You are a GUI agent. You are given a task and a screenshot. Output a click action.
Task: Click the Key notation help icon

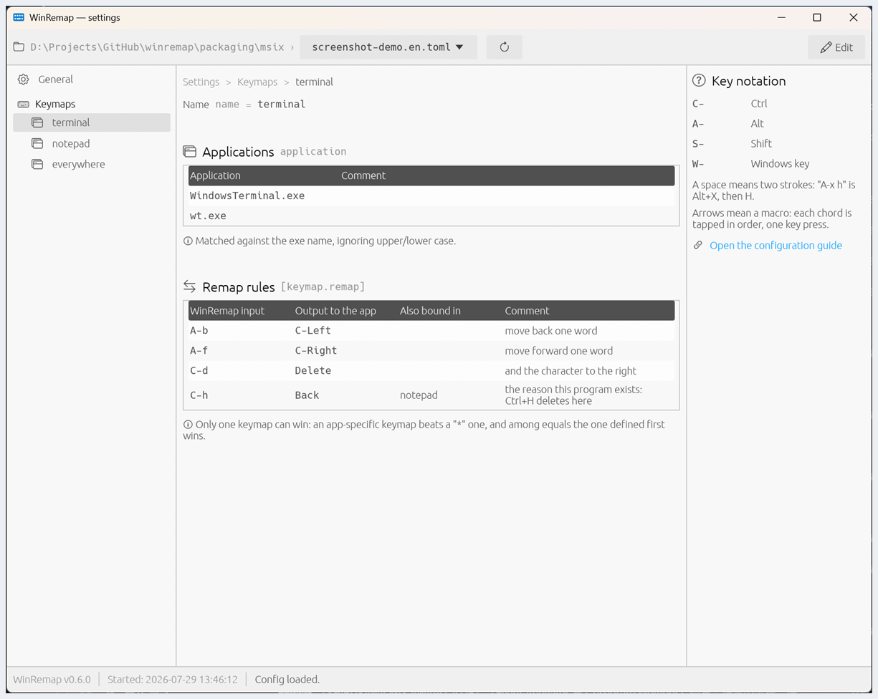coord(699,81)
